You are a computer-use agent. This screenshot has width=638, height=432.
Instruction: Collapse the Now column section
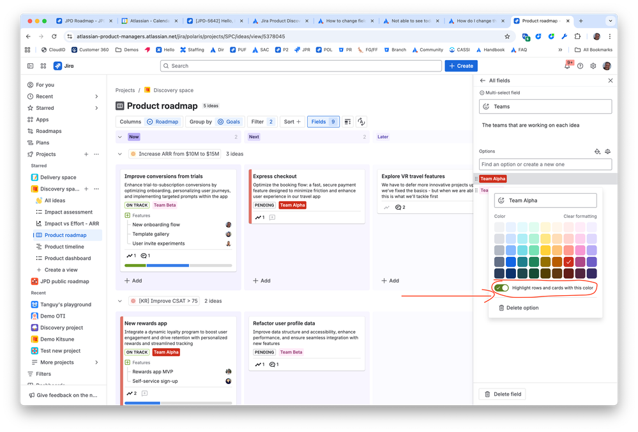pyautogui.click(x=120, y=137)
